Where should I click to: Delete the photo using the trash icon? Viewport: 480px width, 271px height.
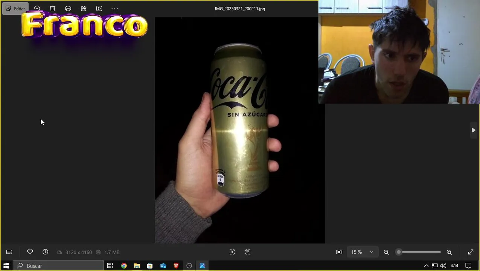point(52,8)
